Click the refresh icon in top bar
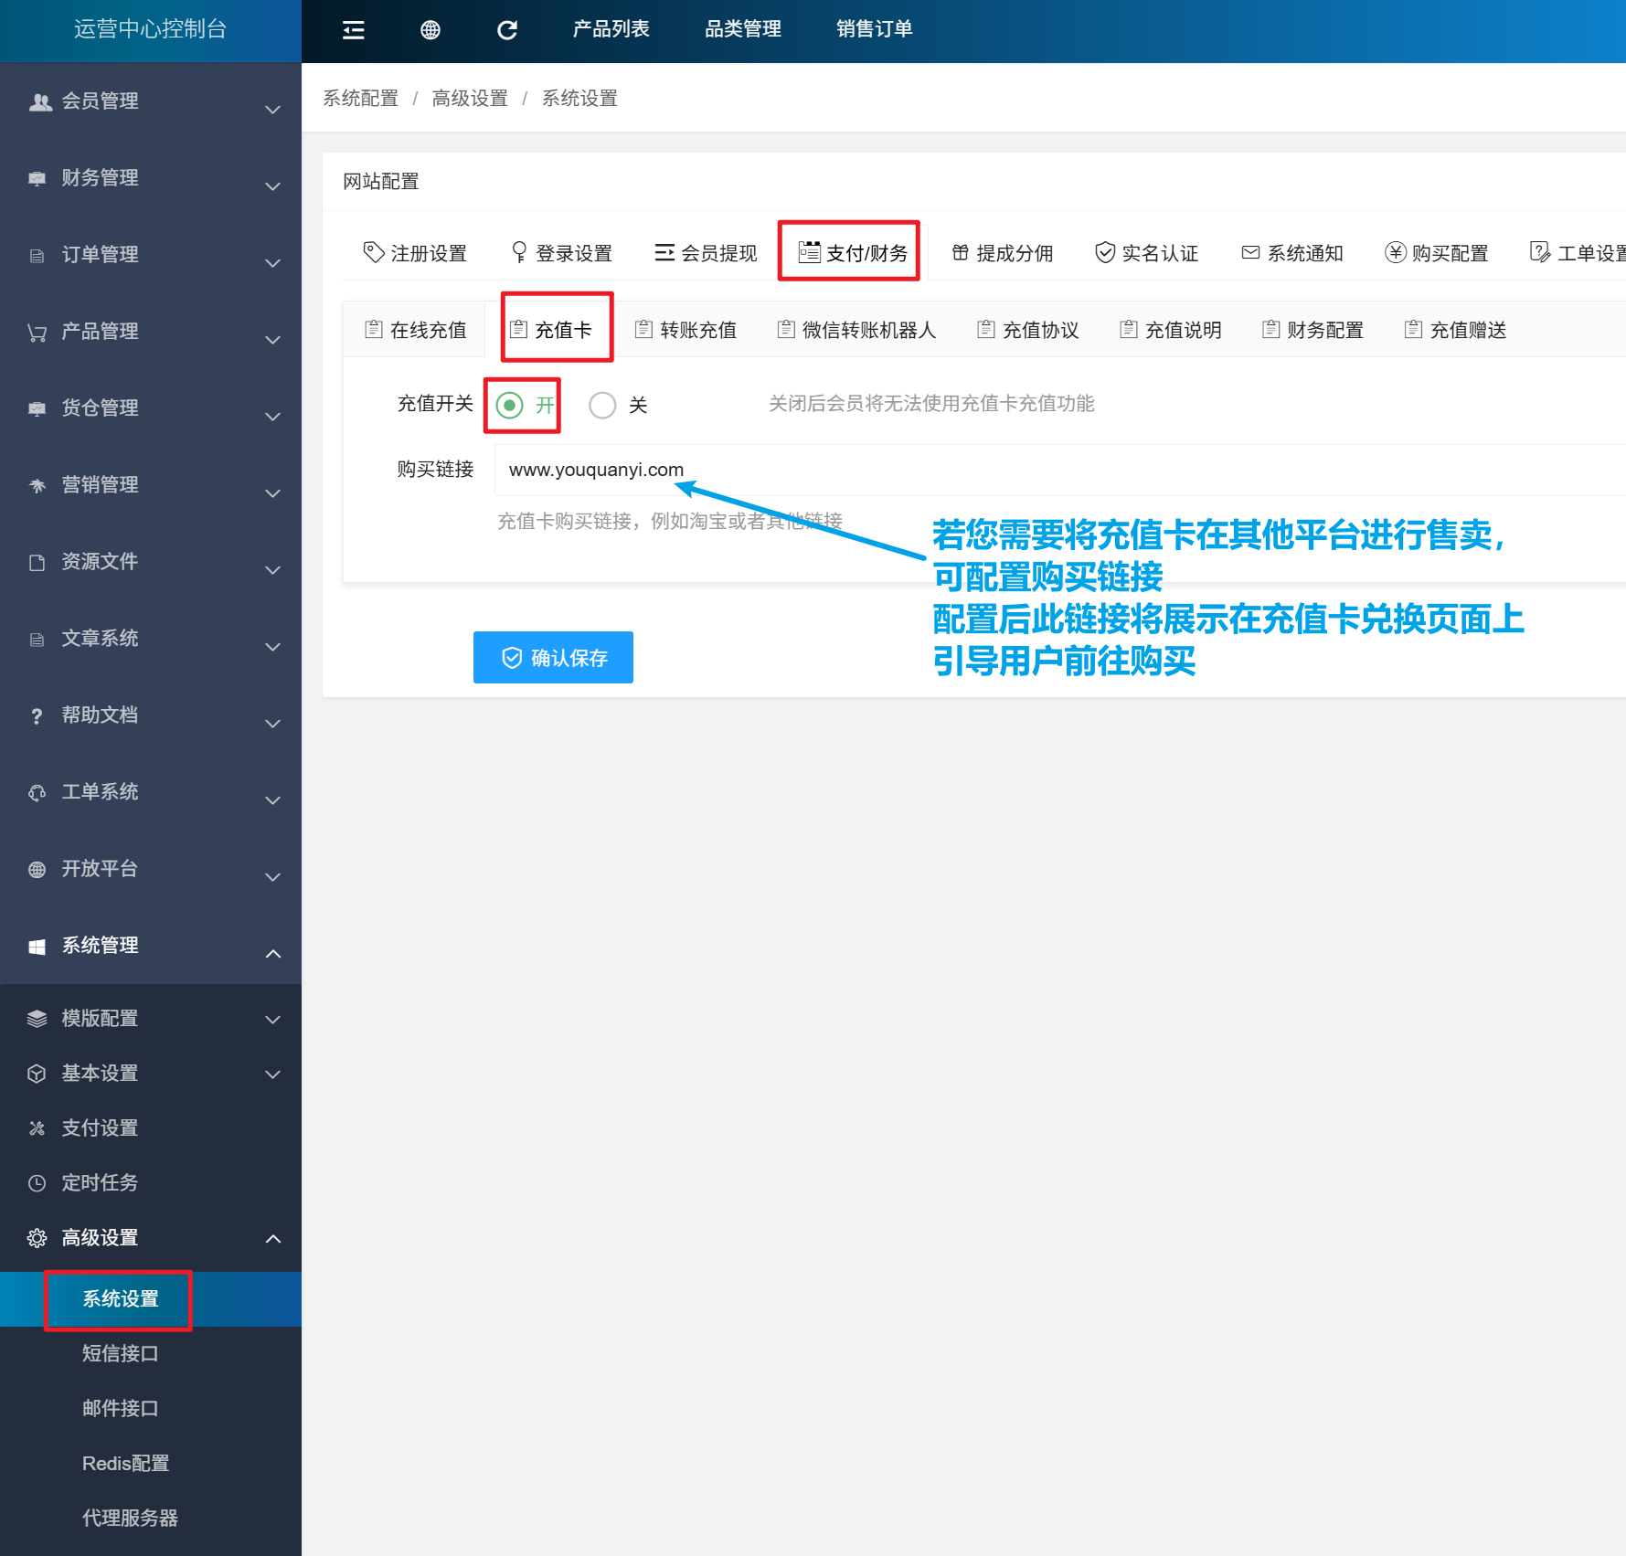The image size is (1626, 1556). click(x=507, y=30)
